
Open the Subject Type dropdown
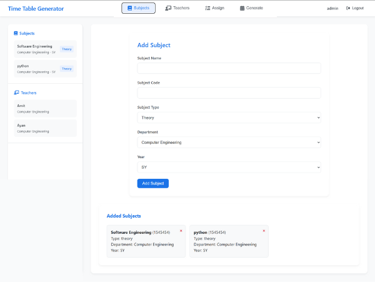[x=229, y=118]
